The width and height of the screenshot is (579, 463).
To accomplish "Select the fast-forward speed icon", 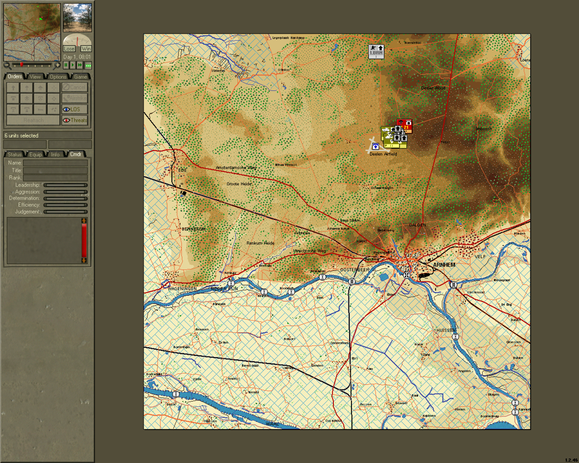I will coord(80,65).
